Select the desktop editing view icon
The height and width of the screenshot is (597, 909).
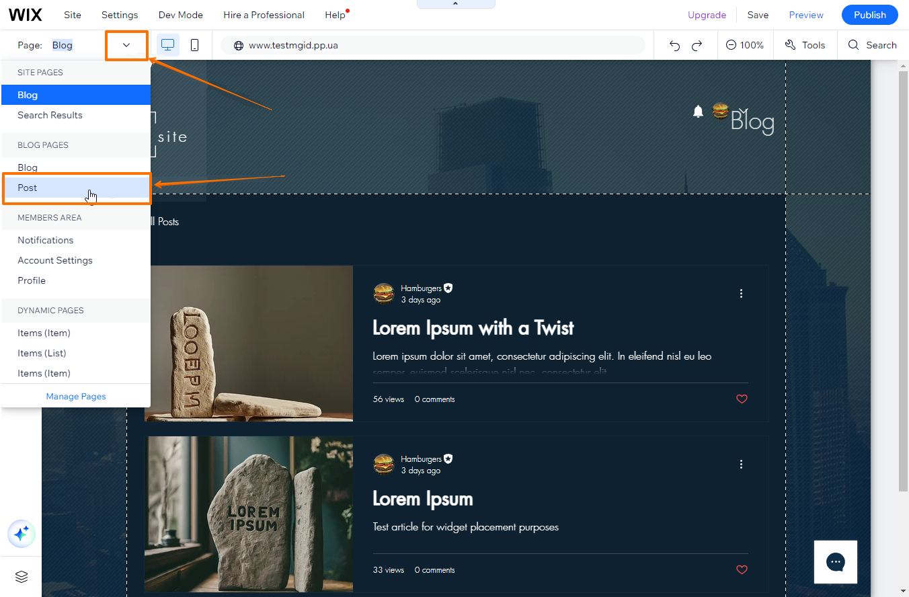tap(167, 44)
